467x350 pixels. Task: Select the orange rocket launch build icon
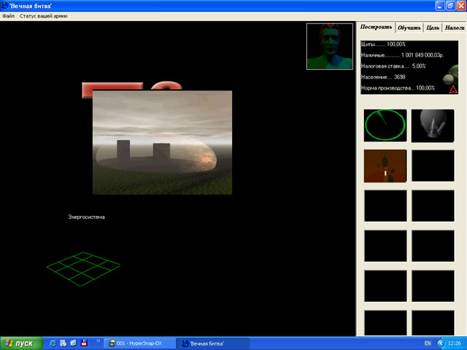[x=385, y=166]
